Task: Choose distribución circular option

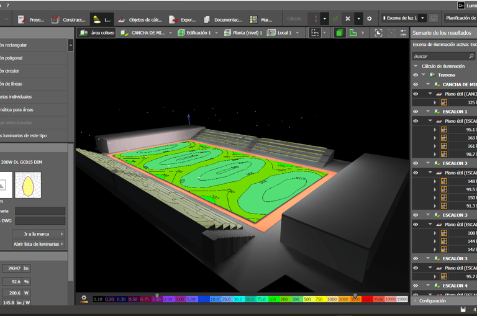Action: pyautogui.click(x=34, y=71)
